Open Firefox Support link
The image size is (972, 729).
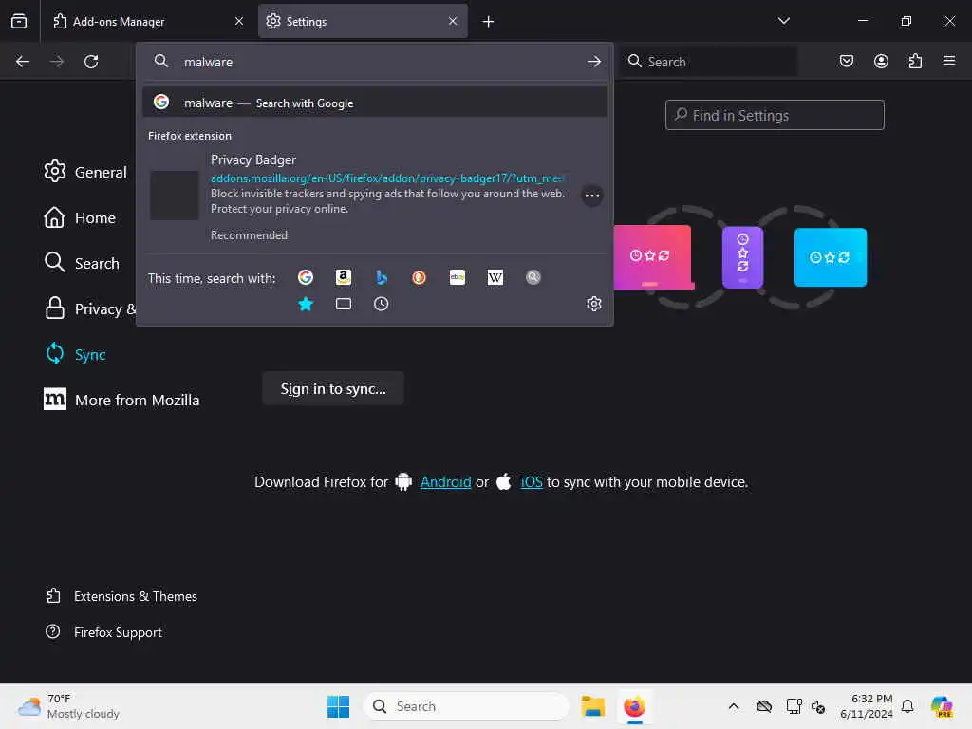(x=104, y=631)
